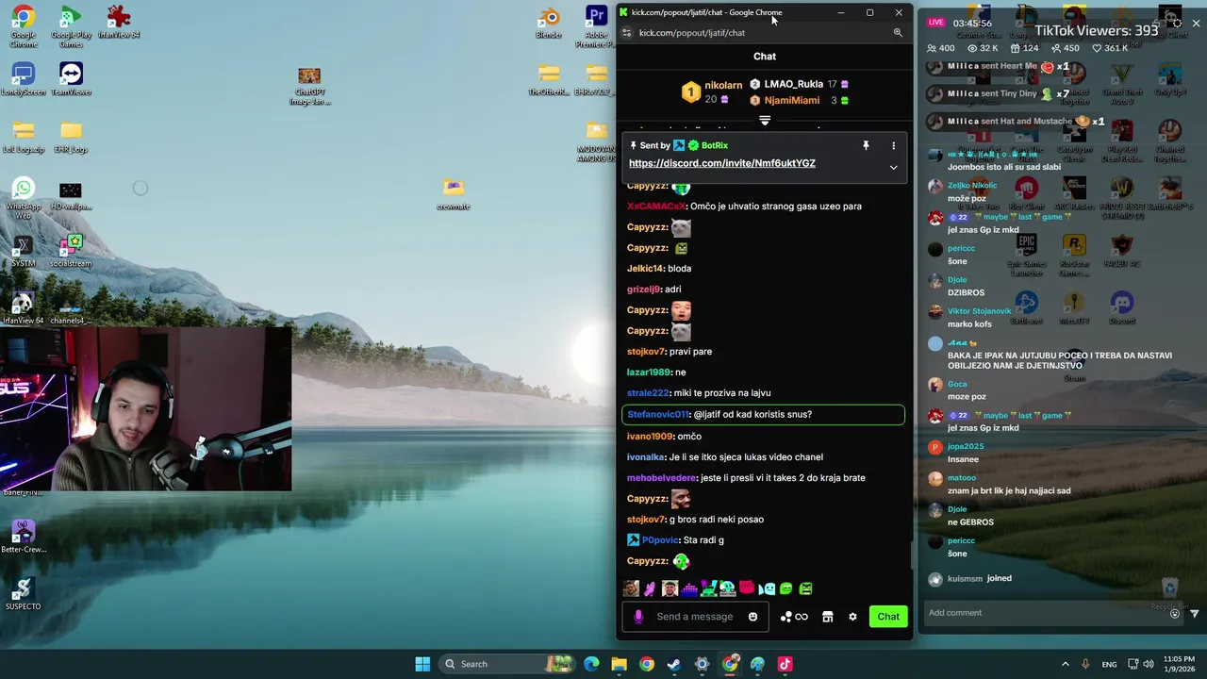Open Blender desktop shortcut
This screenshot has height=679, width=1207.
(549, 24)
